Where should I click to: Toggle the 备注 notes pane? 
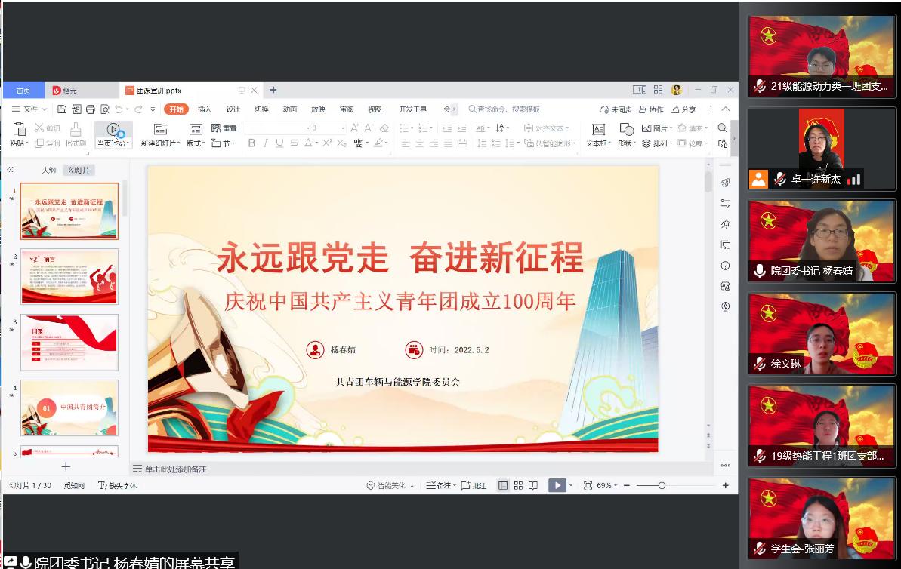click(x=440, y=486)
